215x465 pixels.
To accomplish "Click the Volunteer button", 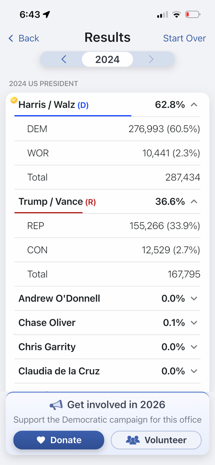I will tap(156, 440).
